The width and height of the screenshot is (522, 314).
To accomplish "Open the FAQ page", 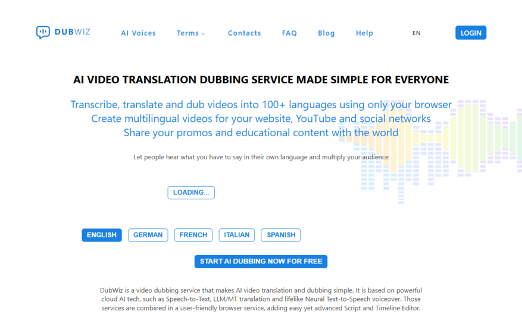I will [x=289, y=33].
